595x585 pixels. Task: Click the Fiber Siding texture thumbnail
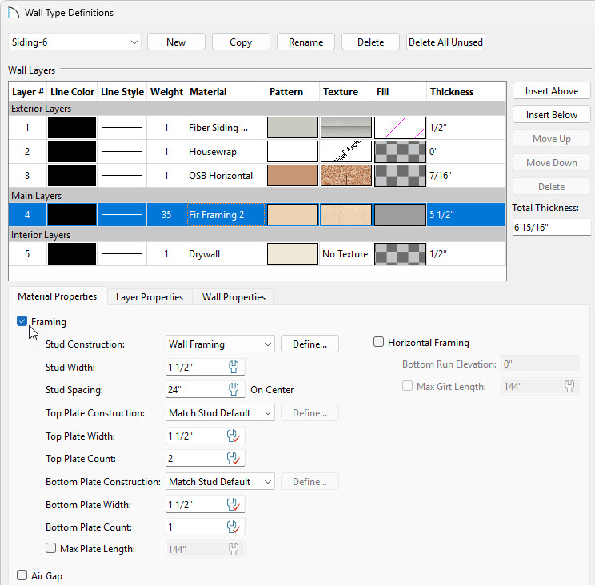click(x=346, y=128)
